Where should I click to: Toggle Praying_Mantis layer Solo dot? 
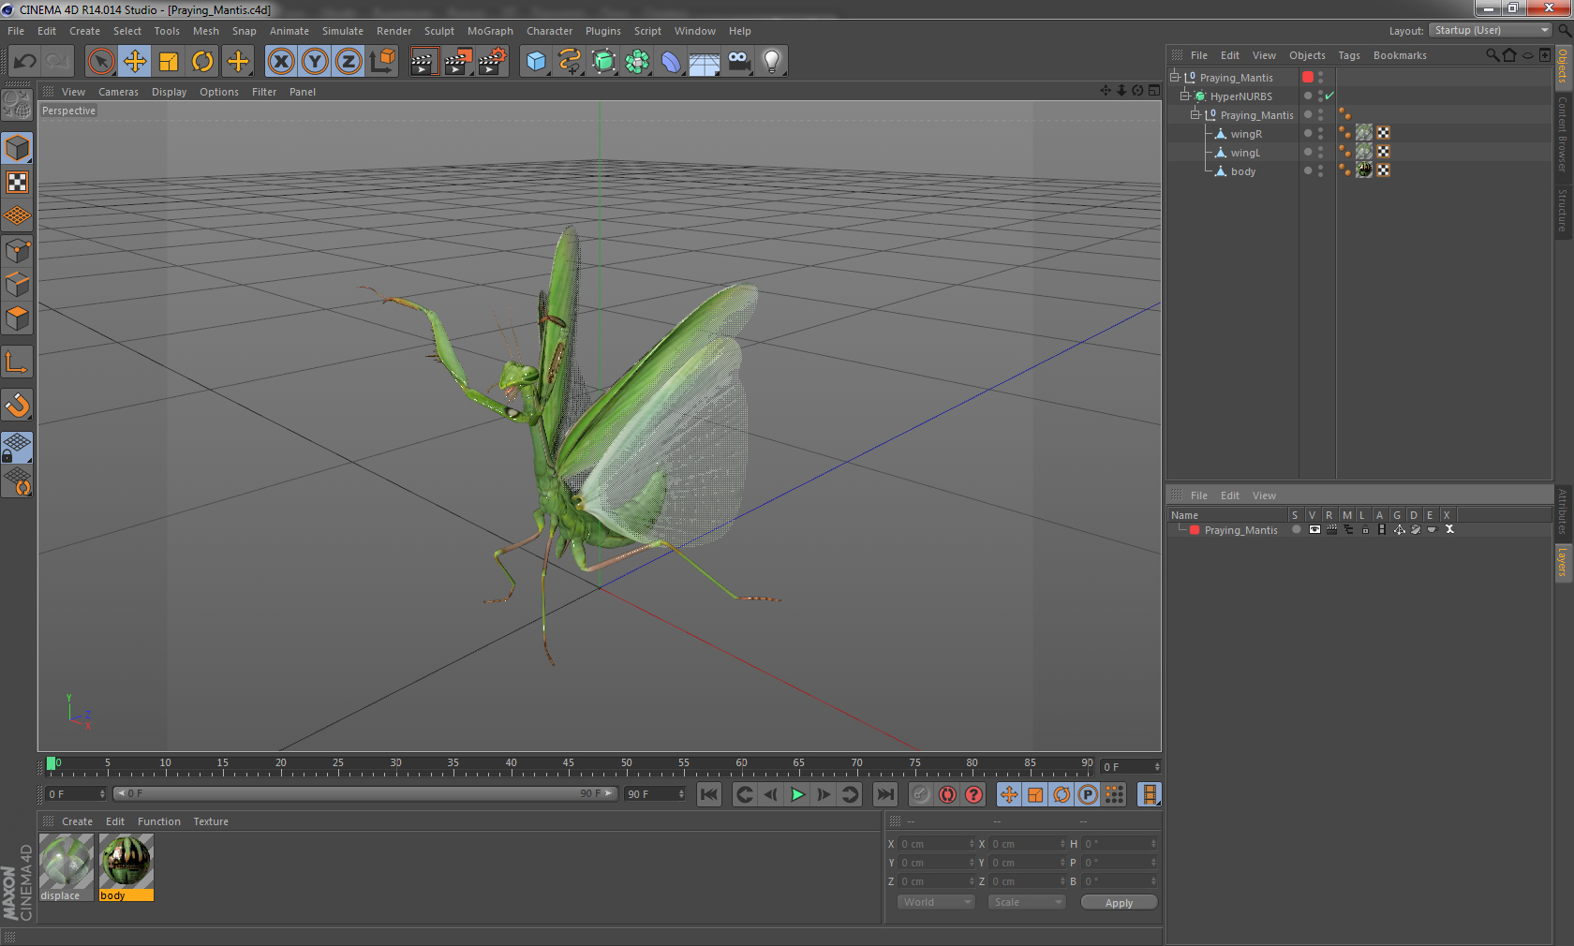1297,529
